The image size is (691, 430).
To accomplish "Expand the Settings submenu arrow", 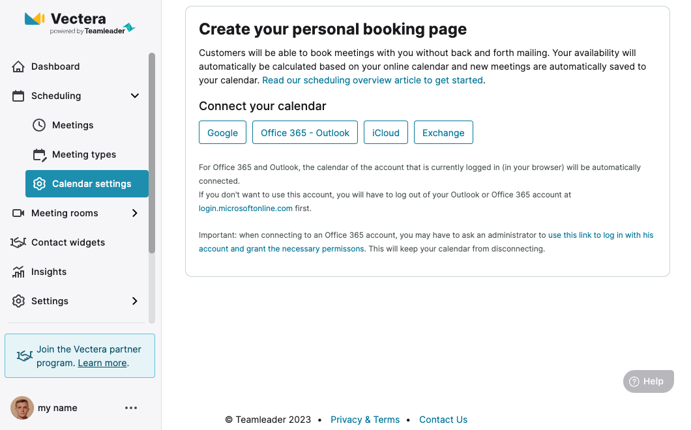I will click(x=135, y=301).
